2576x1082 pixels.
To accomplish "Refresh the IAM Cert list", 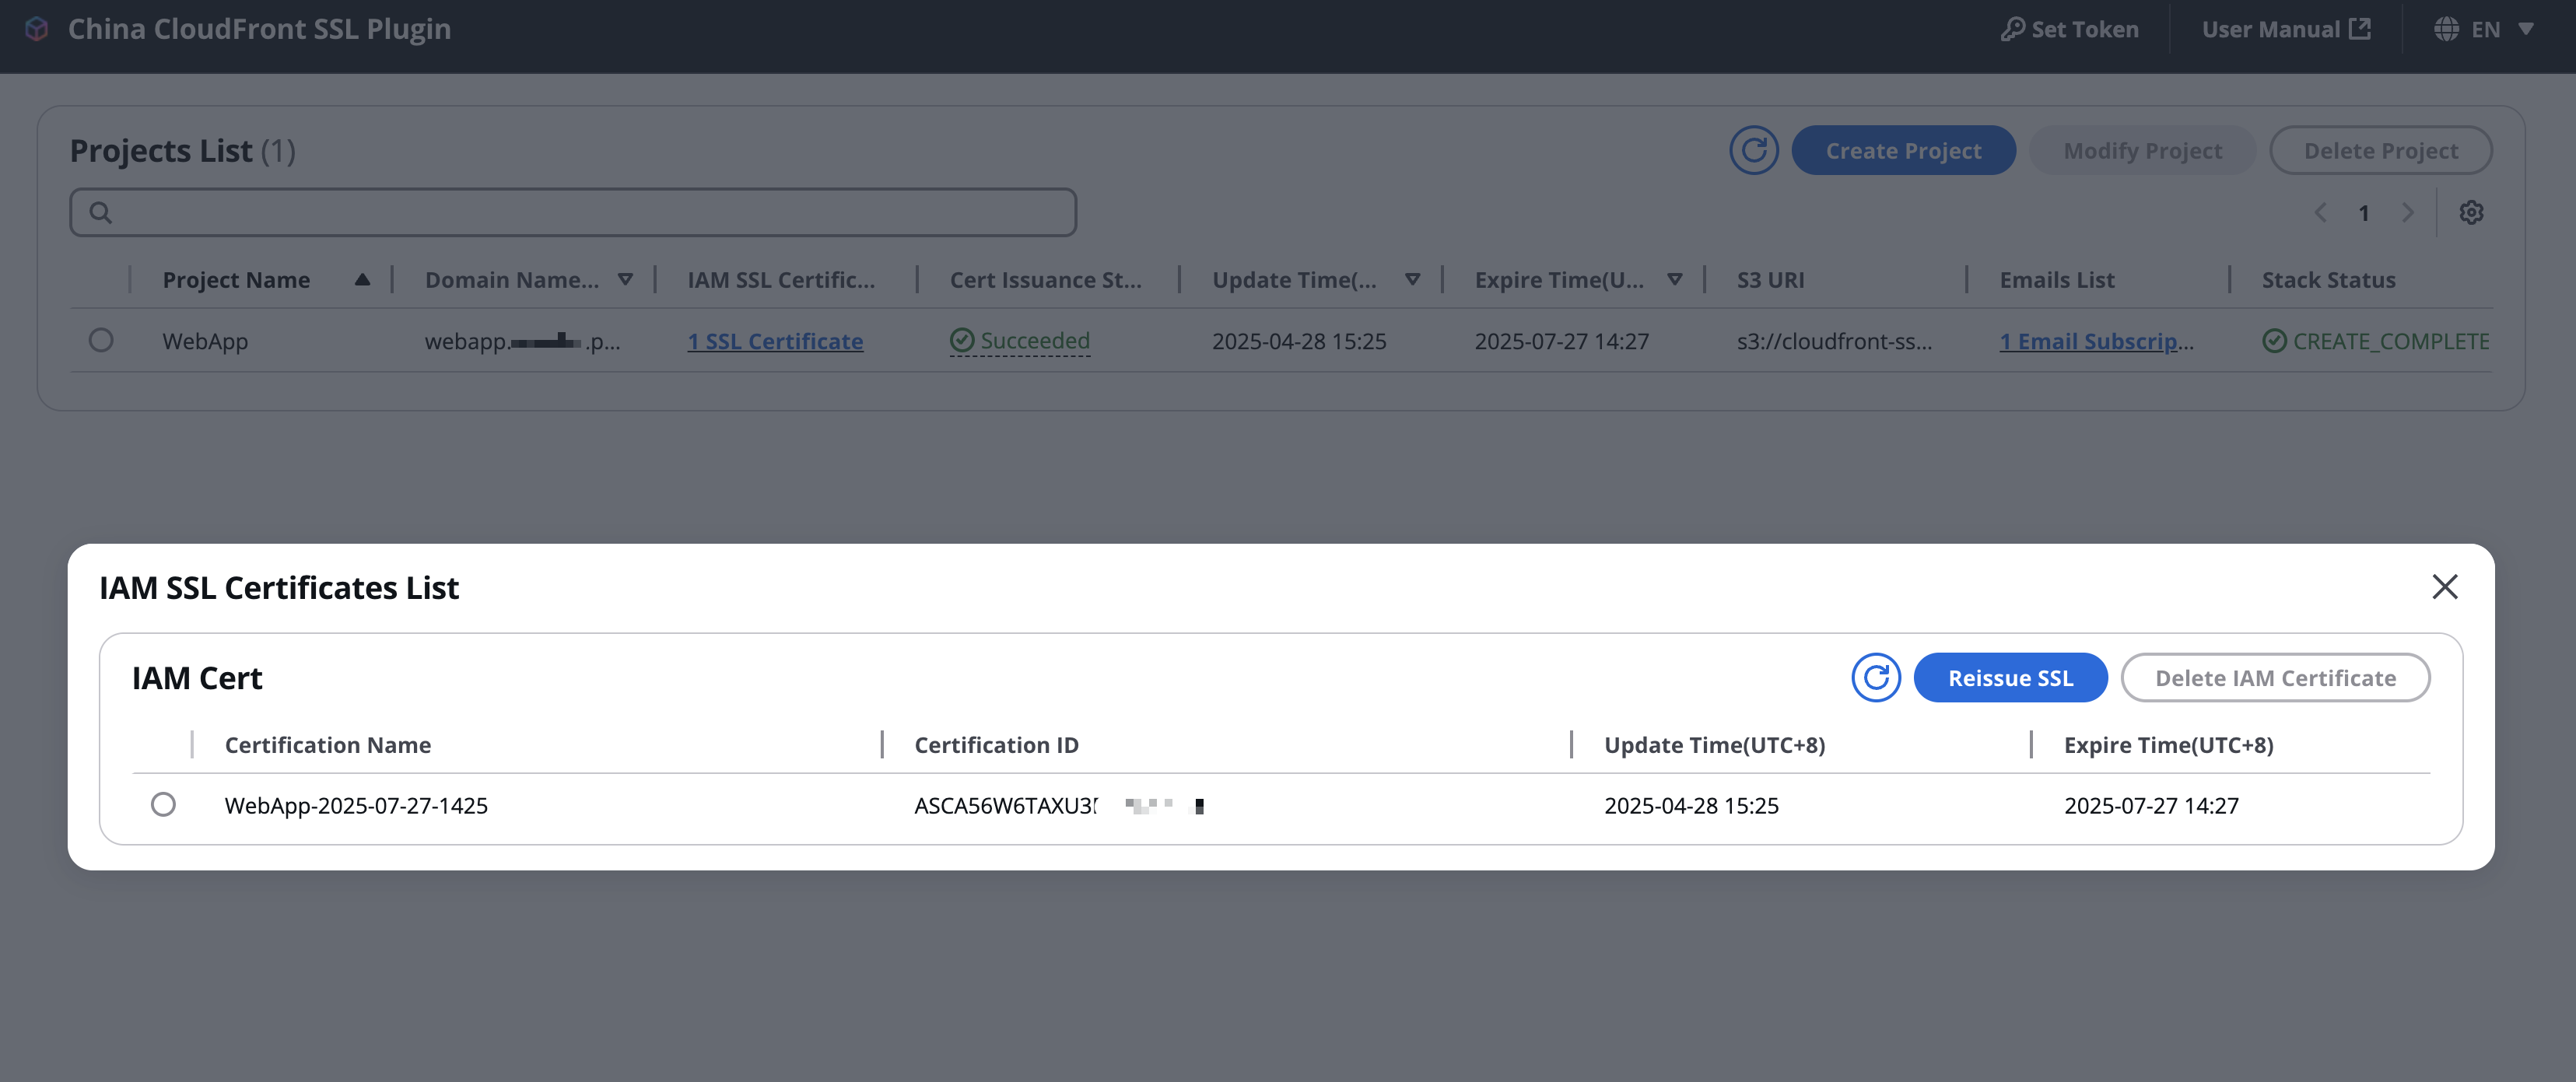I will 1876,678.
